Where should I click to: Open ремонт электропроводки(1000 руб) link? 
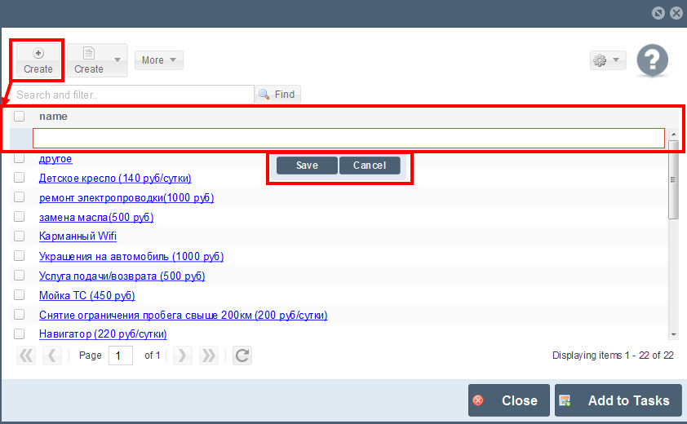126,198
